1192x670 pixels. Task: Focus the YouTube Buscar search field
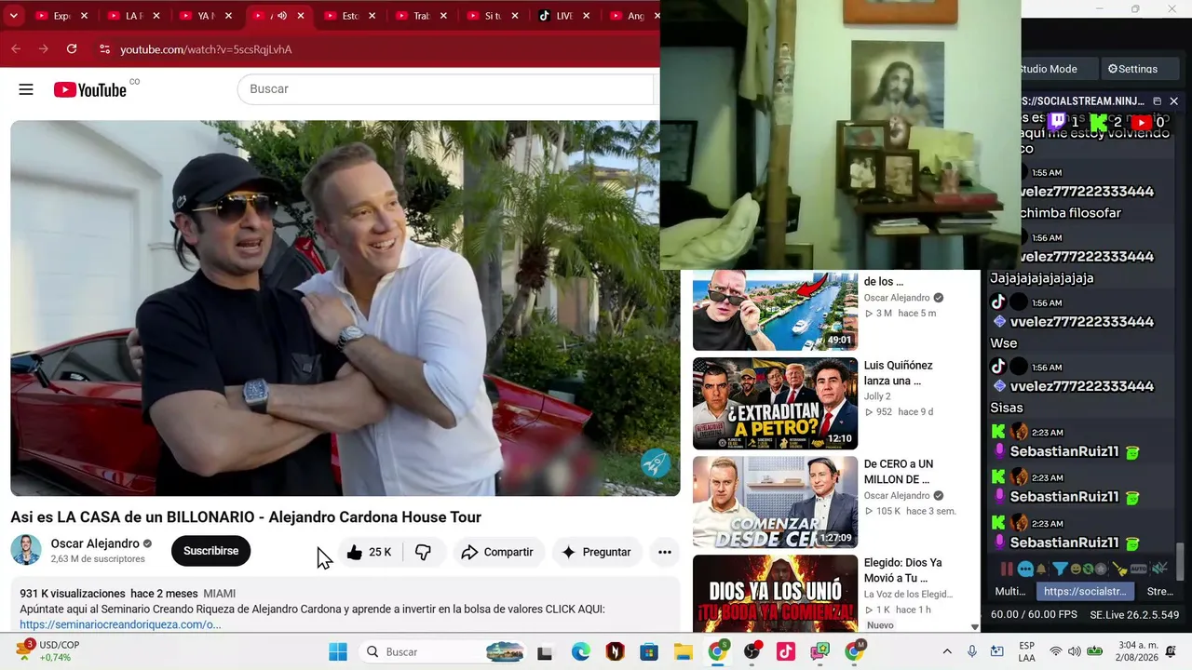tap(446, 89)
